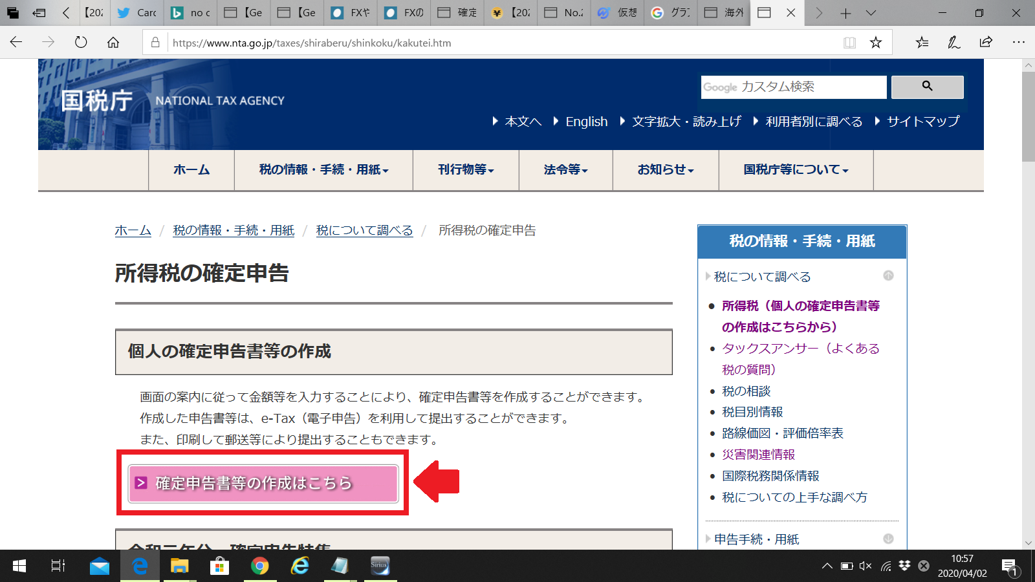Launch Google Chrome from the taskbar

coord(259,566)
